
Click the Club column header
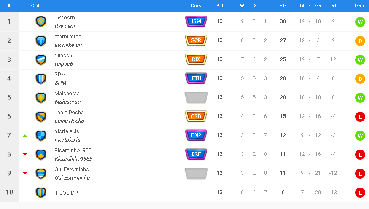(36, 5)
